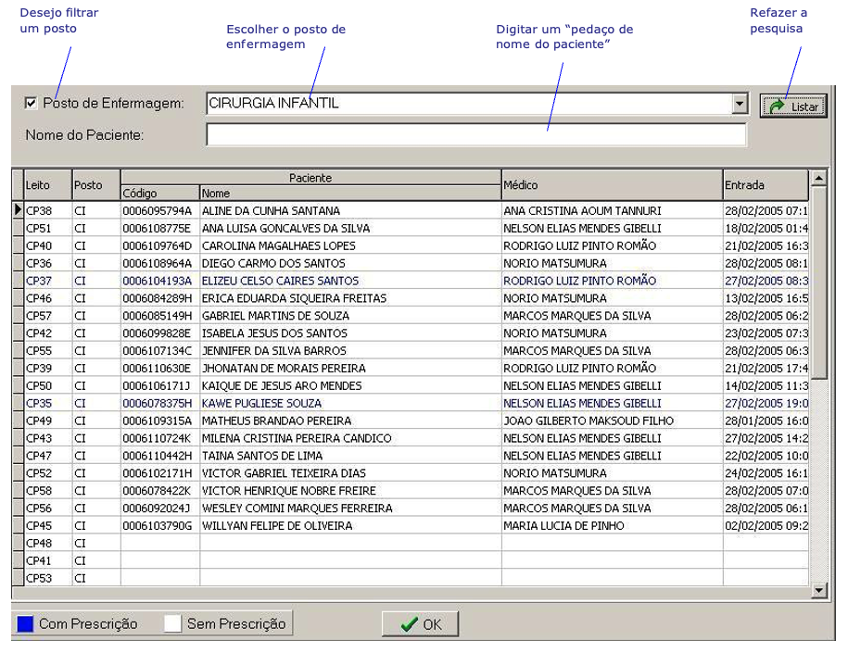Select patient GABRIEL MARTINS DE SOUZA
Image resolution: width=848 pixels, height=653 pixels.
click(x=276, y=316)
